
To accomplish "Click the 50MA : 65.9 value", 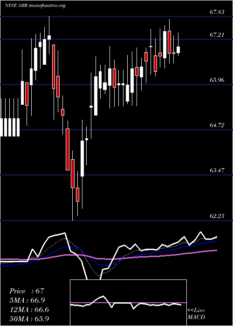I will (x=29, y=319).
